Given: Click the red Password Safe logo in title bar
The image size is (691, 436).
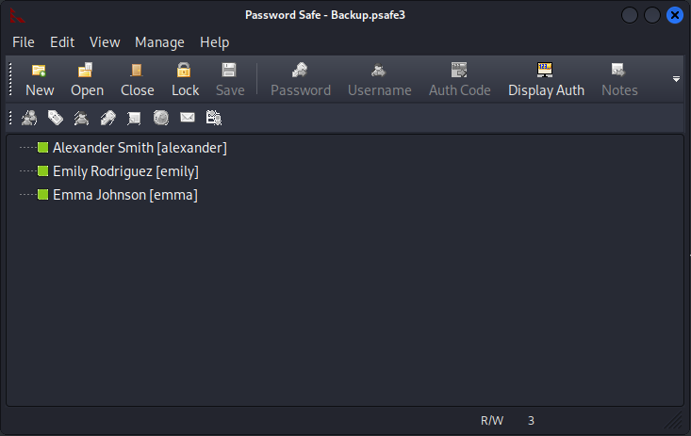Looking at the screenshot, I should (x=17, y=15).
